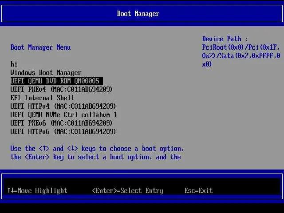Choose UEFI QEMU NVMe Ctrl collabvm 1

[63, 114]
